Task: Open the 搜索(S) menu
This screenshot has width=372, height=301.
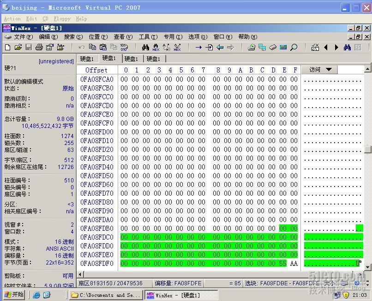Action: (x=73, y=37)
